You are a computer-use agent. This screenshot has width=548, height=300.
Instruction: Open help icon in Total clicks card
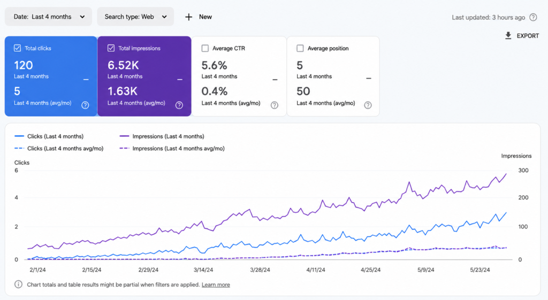click(x=85, y=105)
